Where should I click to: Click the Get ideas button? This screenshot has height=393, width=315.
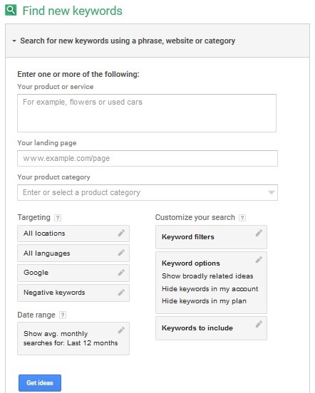pyautogui.click(x=40, y=383)
